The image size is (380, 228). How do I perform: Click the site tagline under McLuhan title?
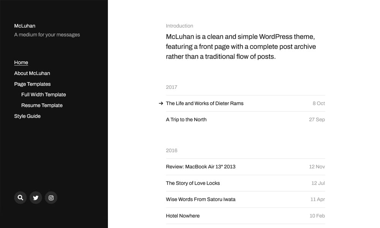click(47, 35)
